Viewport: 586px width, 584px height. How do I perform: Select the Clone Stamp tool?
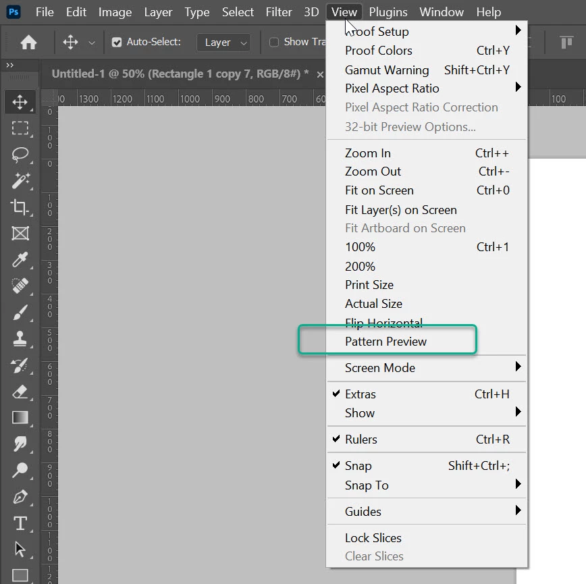[20, 338]
